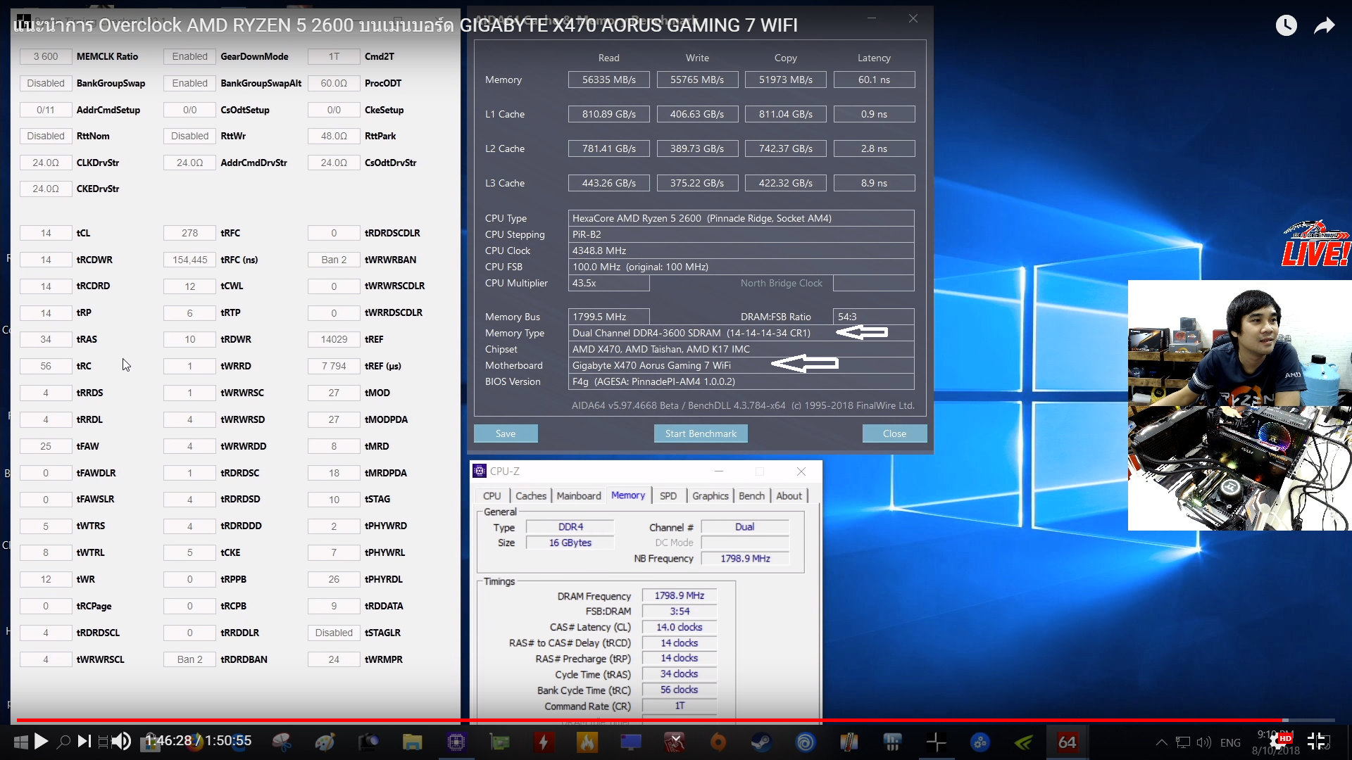Screen dimensions: 1352x760
Task: Click Save in AIDA64 benchmark
Action: click(x=506, y=433)
